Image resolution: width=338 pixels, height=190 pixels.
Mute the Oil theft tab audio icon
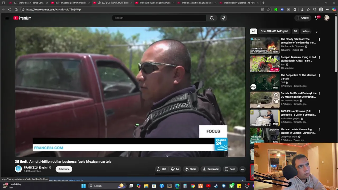[x=99, y=3]
